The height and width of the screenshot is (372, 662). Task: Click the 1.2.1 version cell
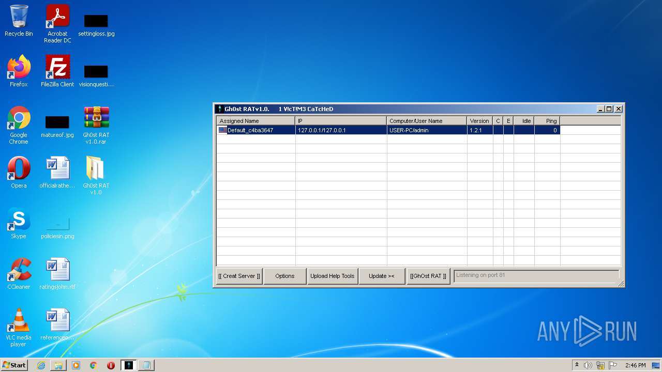coord(480,130)
